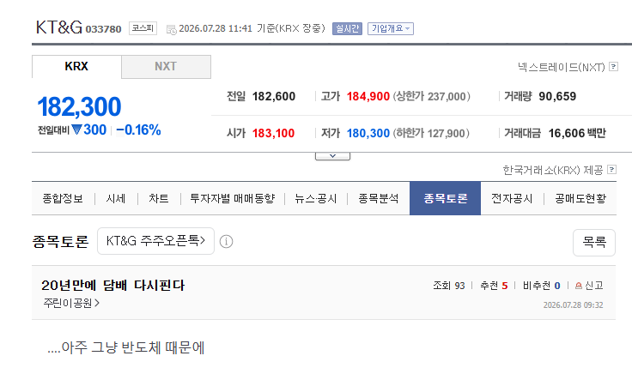Click the 한국거래소(KRX) 제공 text

coord(553,170)
